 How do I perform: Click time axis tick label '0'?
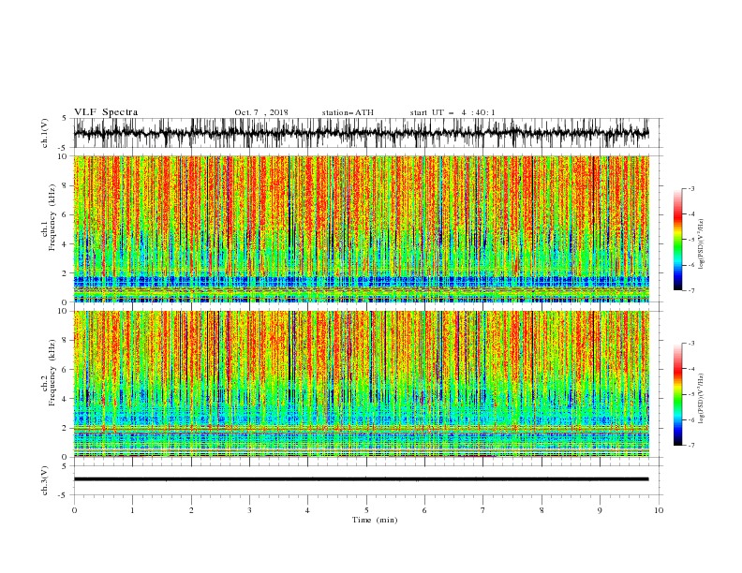(74, 510)
